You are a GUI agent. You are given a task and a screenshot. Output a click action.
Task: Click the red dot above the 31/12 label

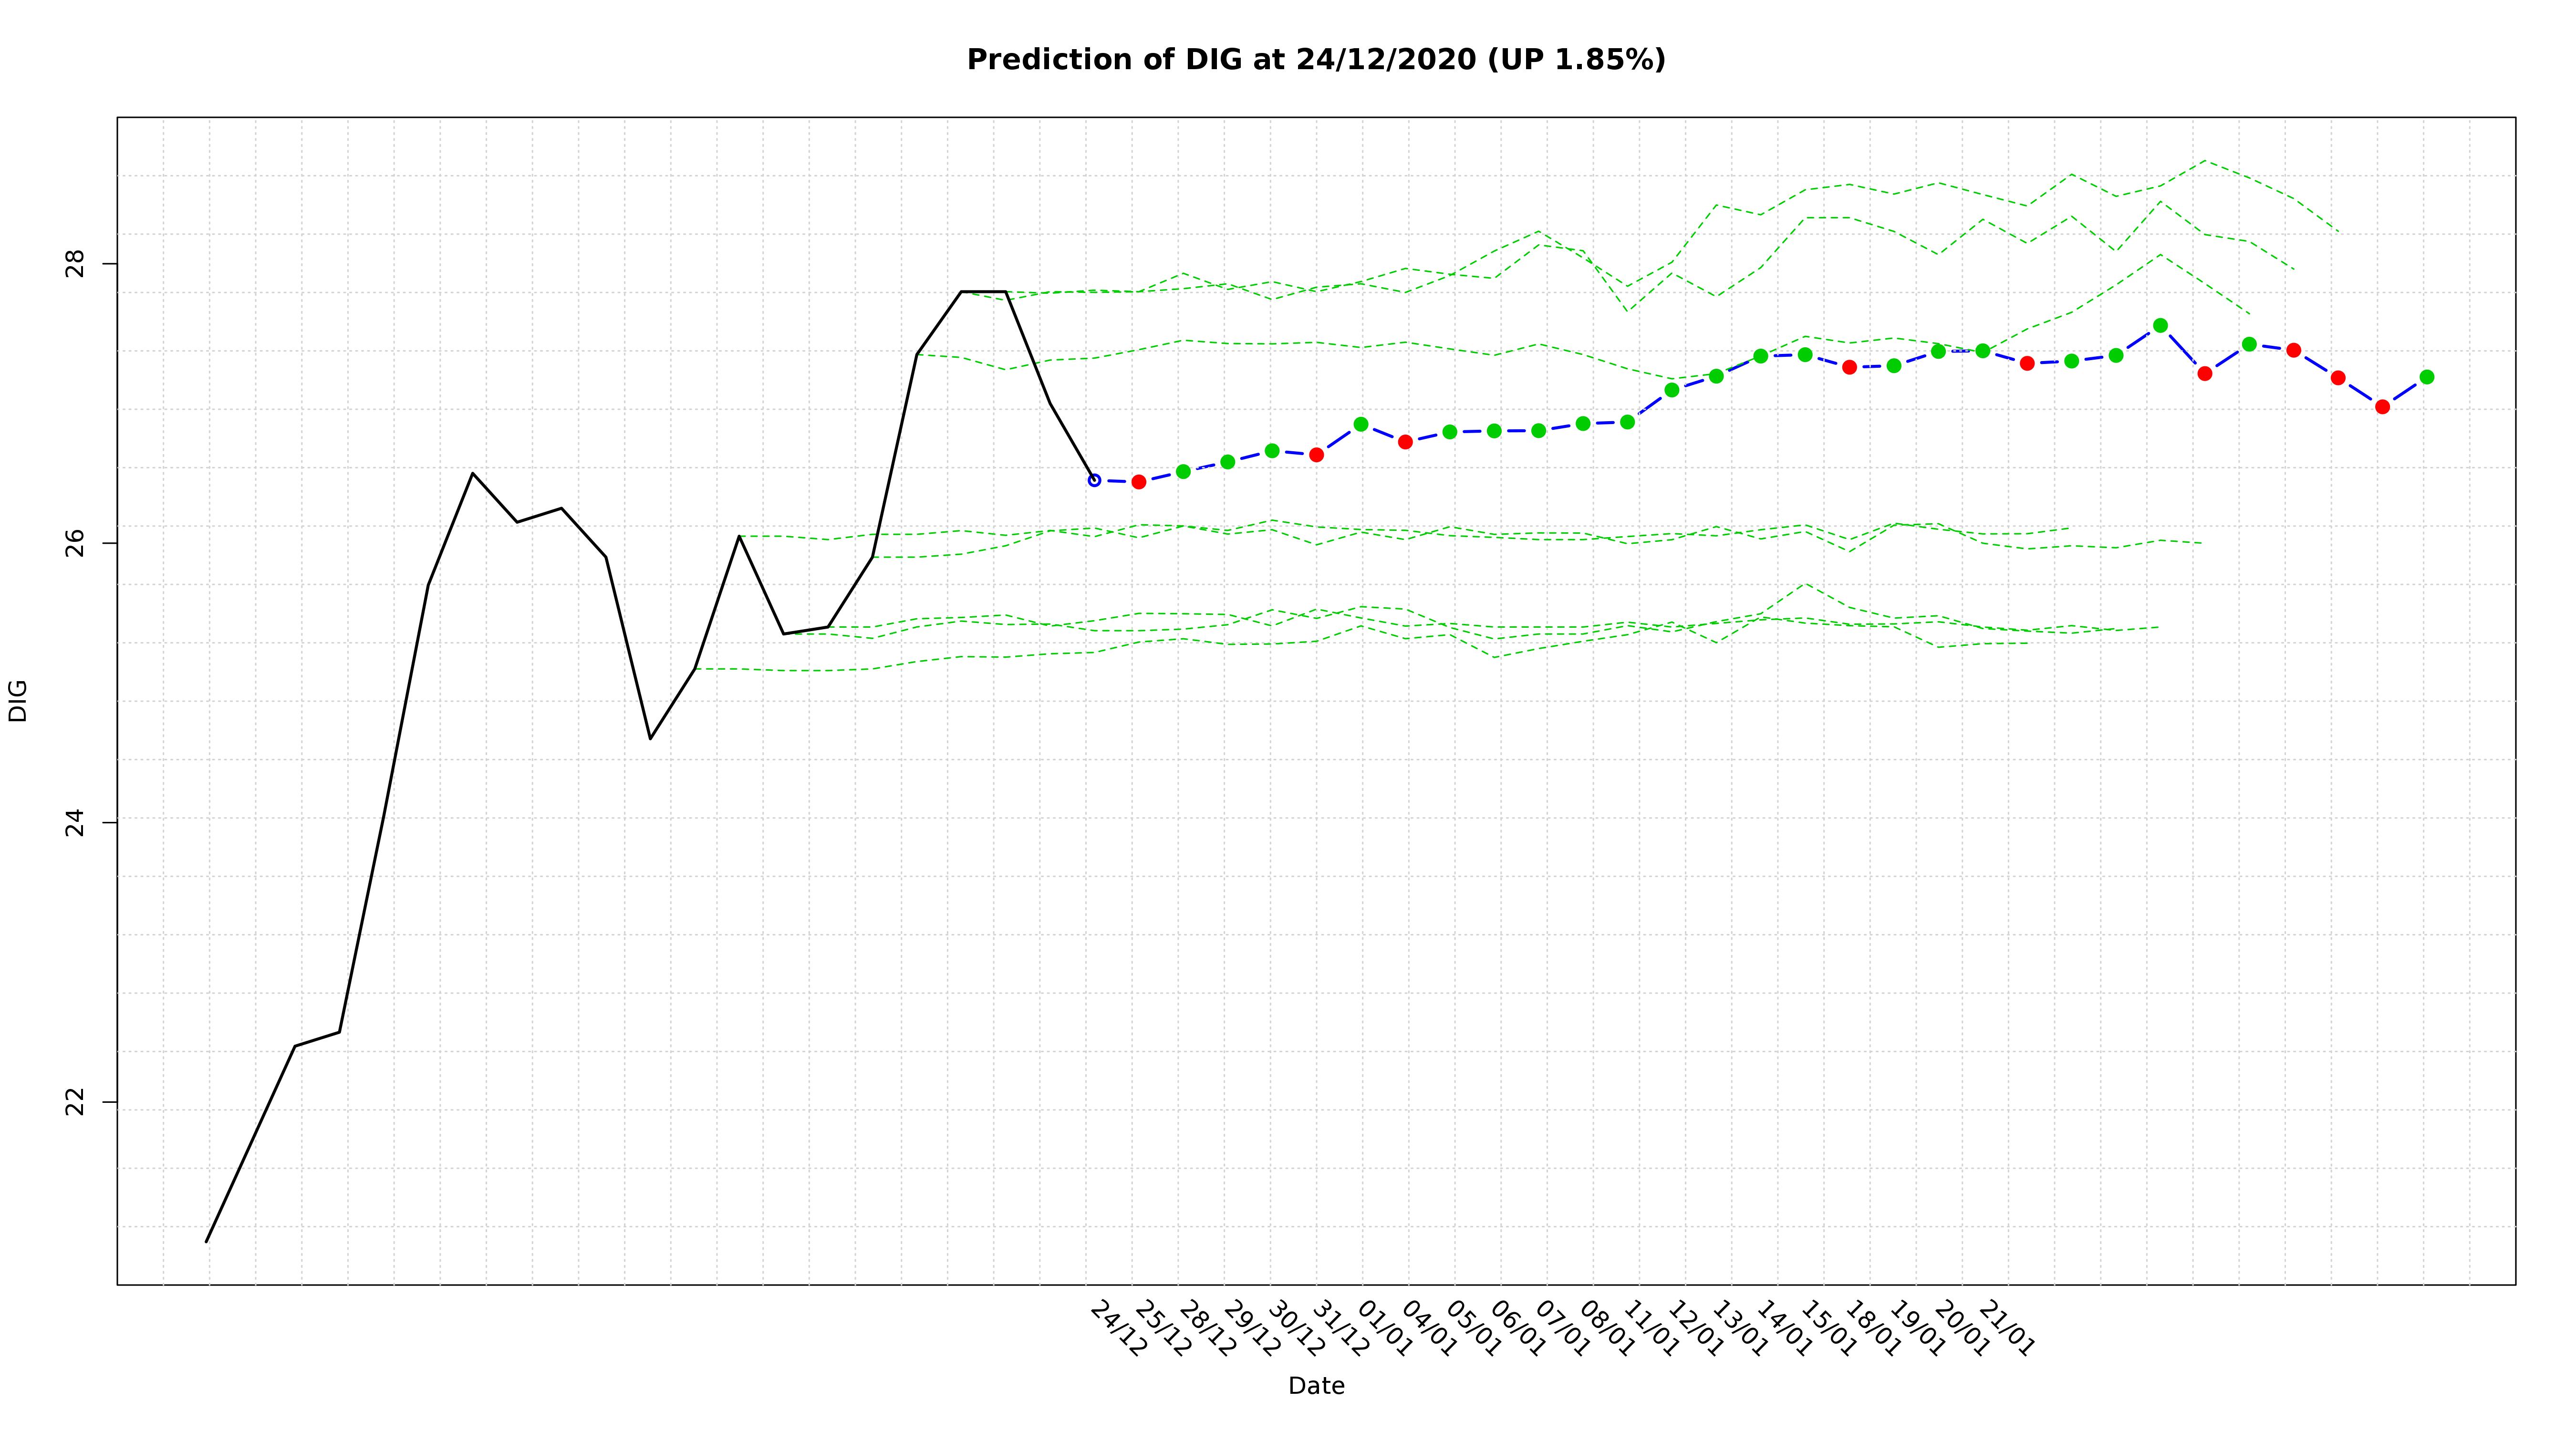coord(1316,455)
